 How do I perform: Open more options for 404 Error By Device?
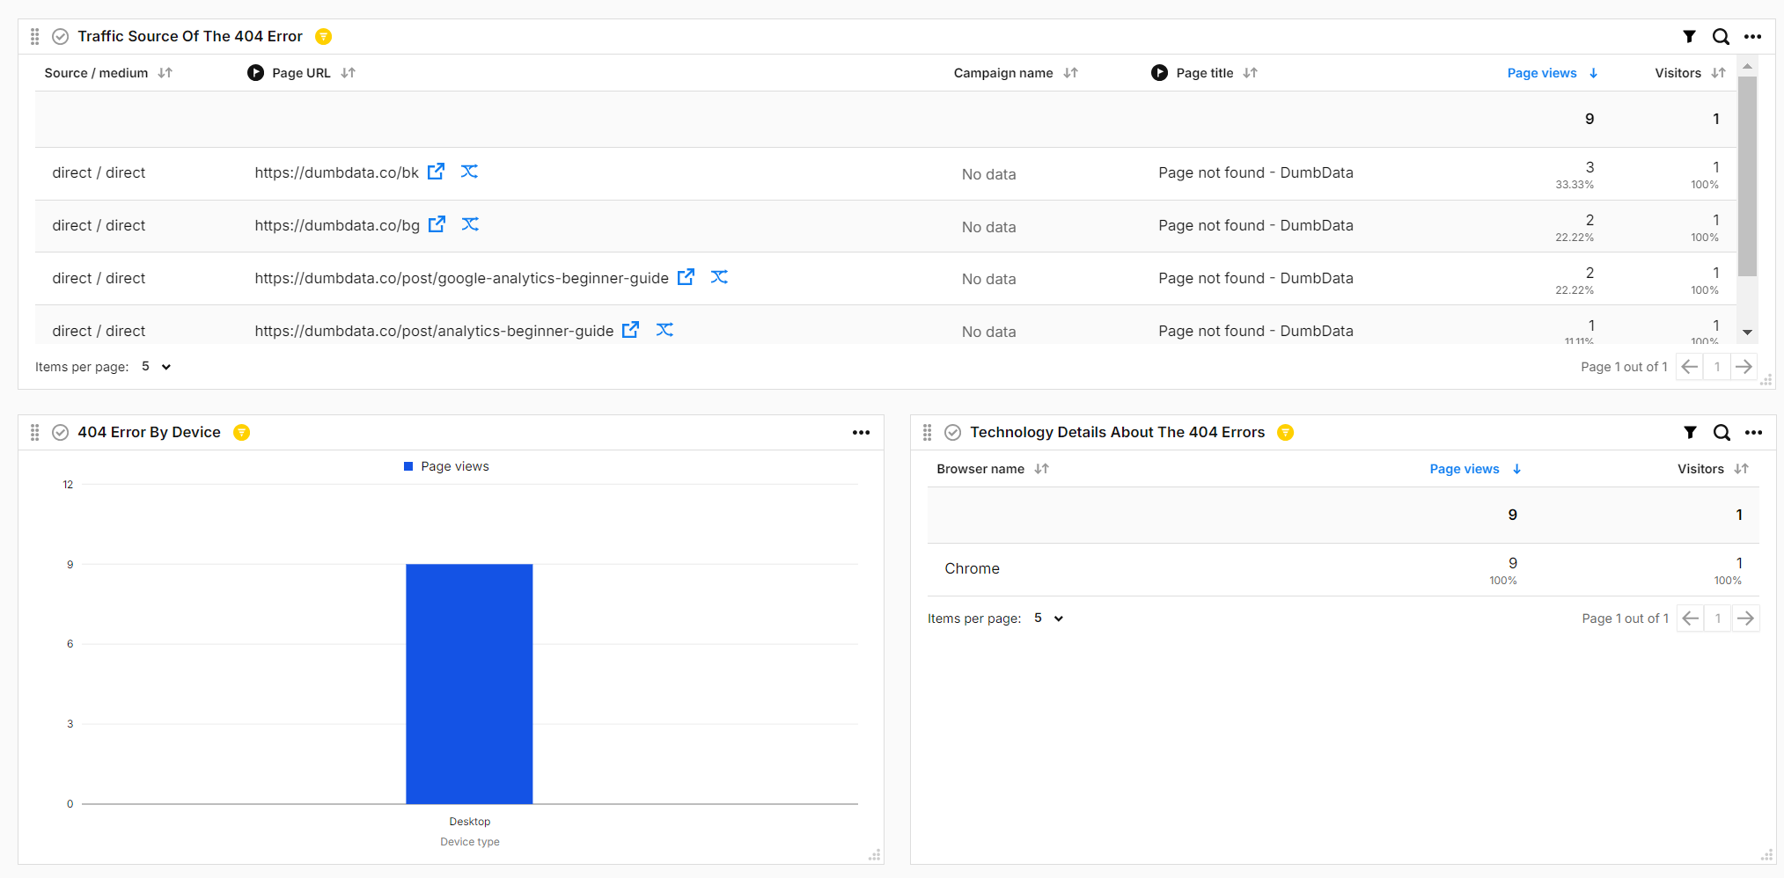point(861,432)
